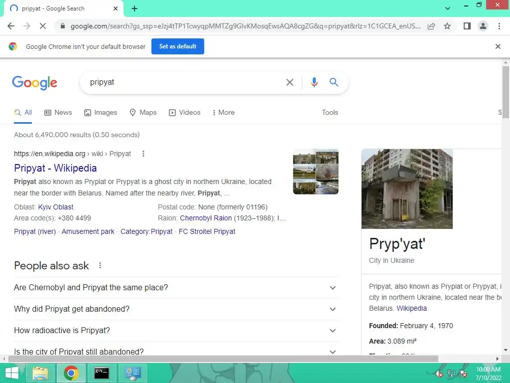Open the More search categories menu

pos(223,112)
